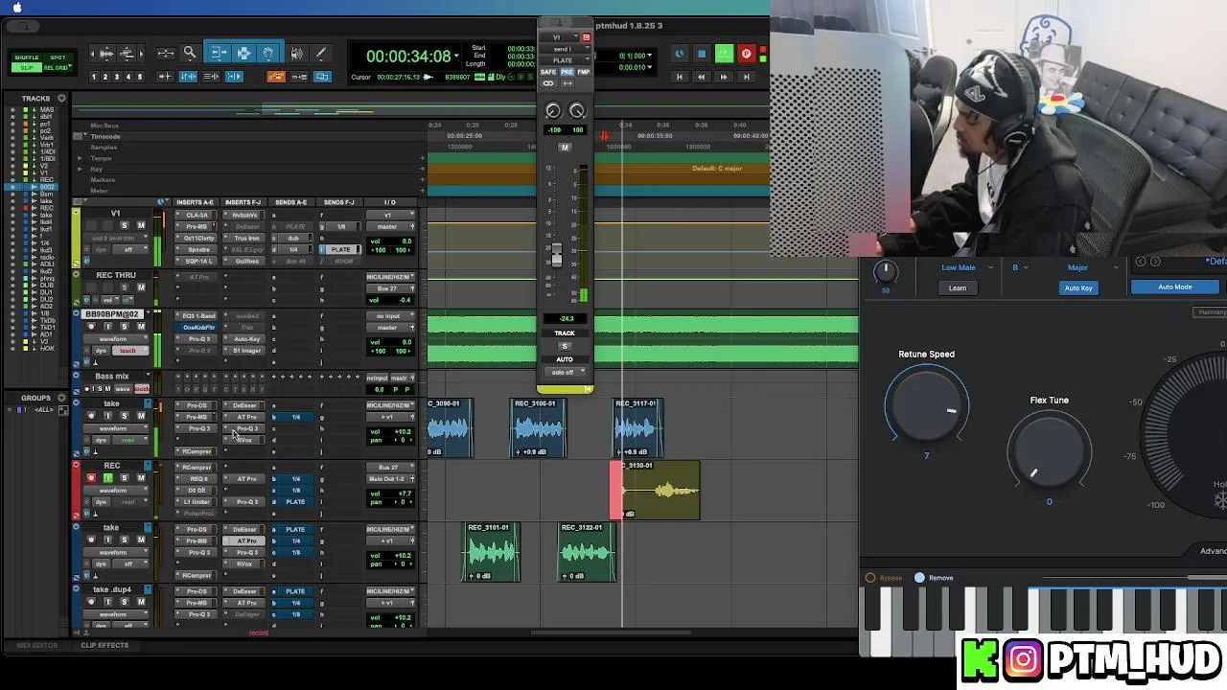Viewport: 1227px width, 690px height.
Task: Click Go to End transport button
Action: [746, 77]
